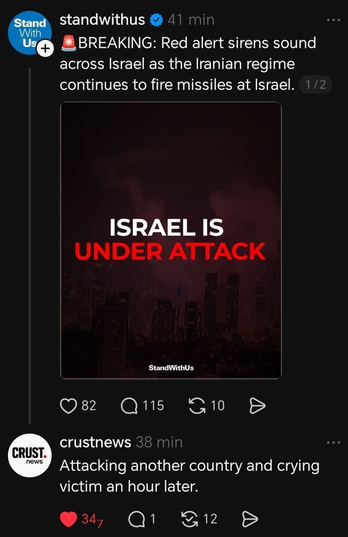Share the standwithus post

(x=257, y=406)
